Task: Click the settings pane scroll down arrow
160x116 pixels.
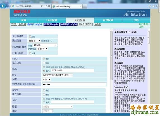Action: 111,112
